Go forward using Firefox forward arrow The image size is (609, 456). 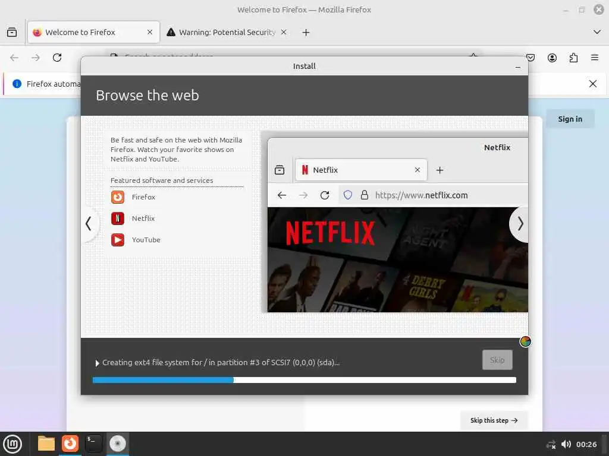coord(35,58)
